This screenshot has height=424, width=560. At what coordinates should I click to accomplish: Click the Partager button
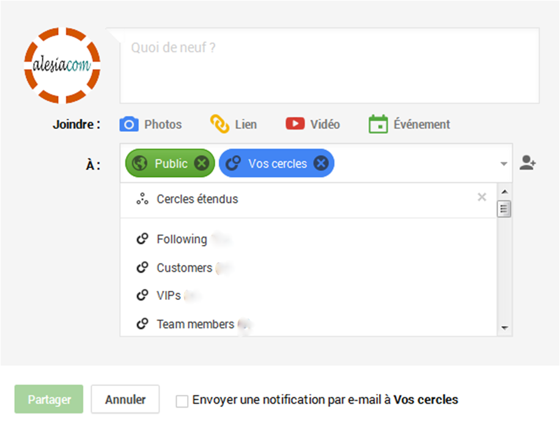click(x=49, y=400)
